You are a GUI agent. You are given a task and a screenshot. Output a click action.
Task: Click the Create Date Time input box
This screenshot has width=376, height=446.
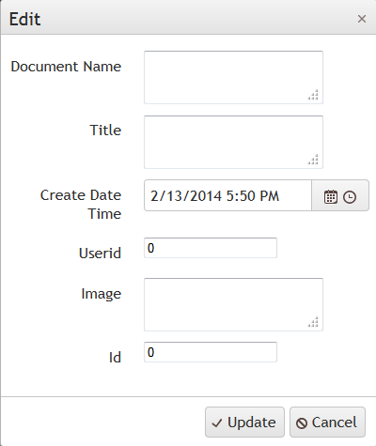(x=227, y=195)
